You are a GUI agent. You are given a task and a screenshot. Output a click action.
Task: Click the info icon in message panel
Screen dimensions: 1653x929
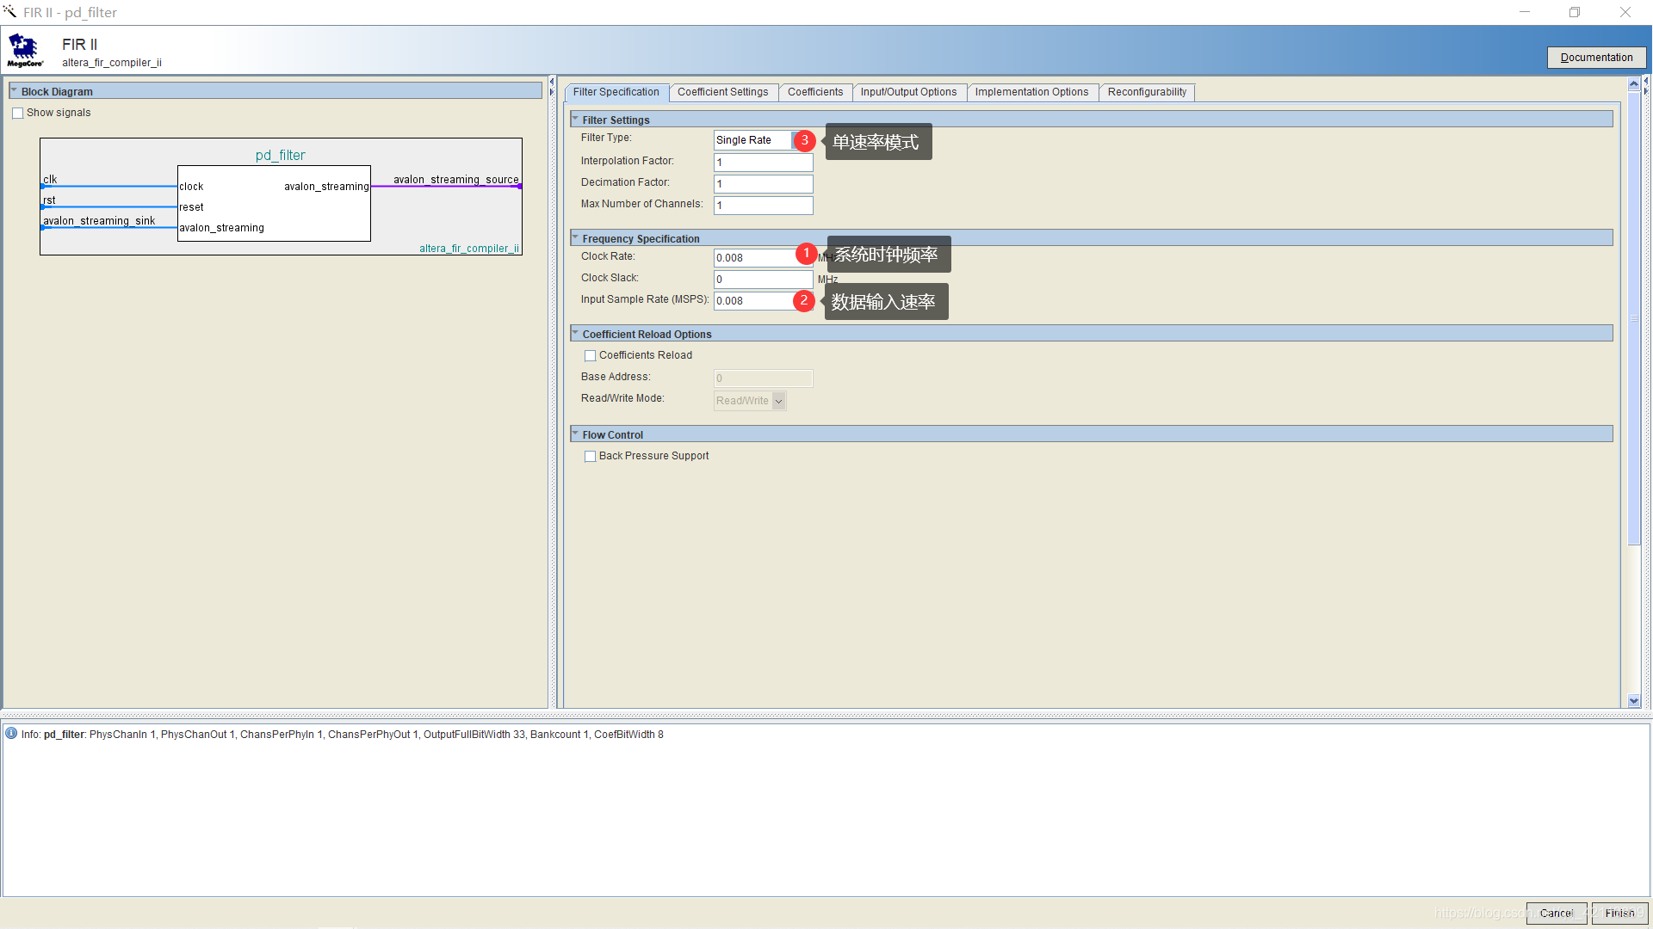click(x=11, y=734)
